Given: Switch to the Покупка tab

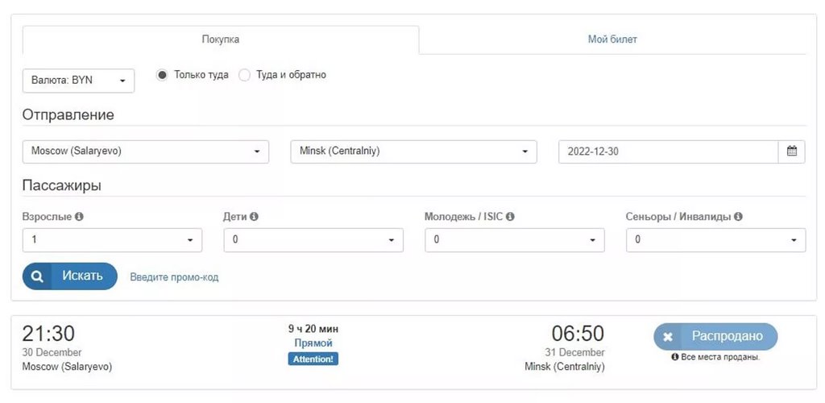Looking at the screenshot, I should pos(220,39).
